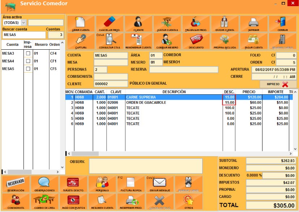This screenshot has width=299, height=212.
Task: Open Factura Rápida from the bottom toolbar
Action: click(x=131, y=184)
